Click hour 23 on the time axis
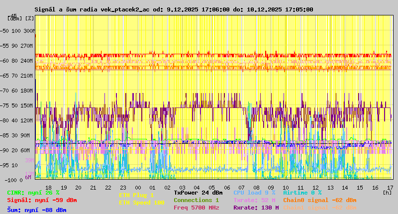This screenshot has width=398, height=214. pyautogui.click(x=108, y=188)
